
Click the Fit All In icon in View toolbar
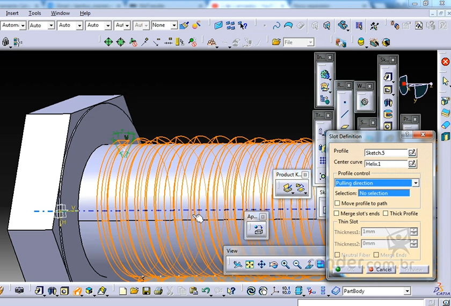pyautogui.click(x=249, y=264)
